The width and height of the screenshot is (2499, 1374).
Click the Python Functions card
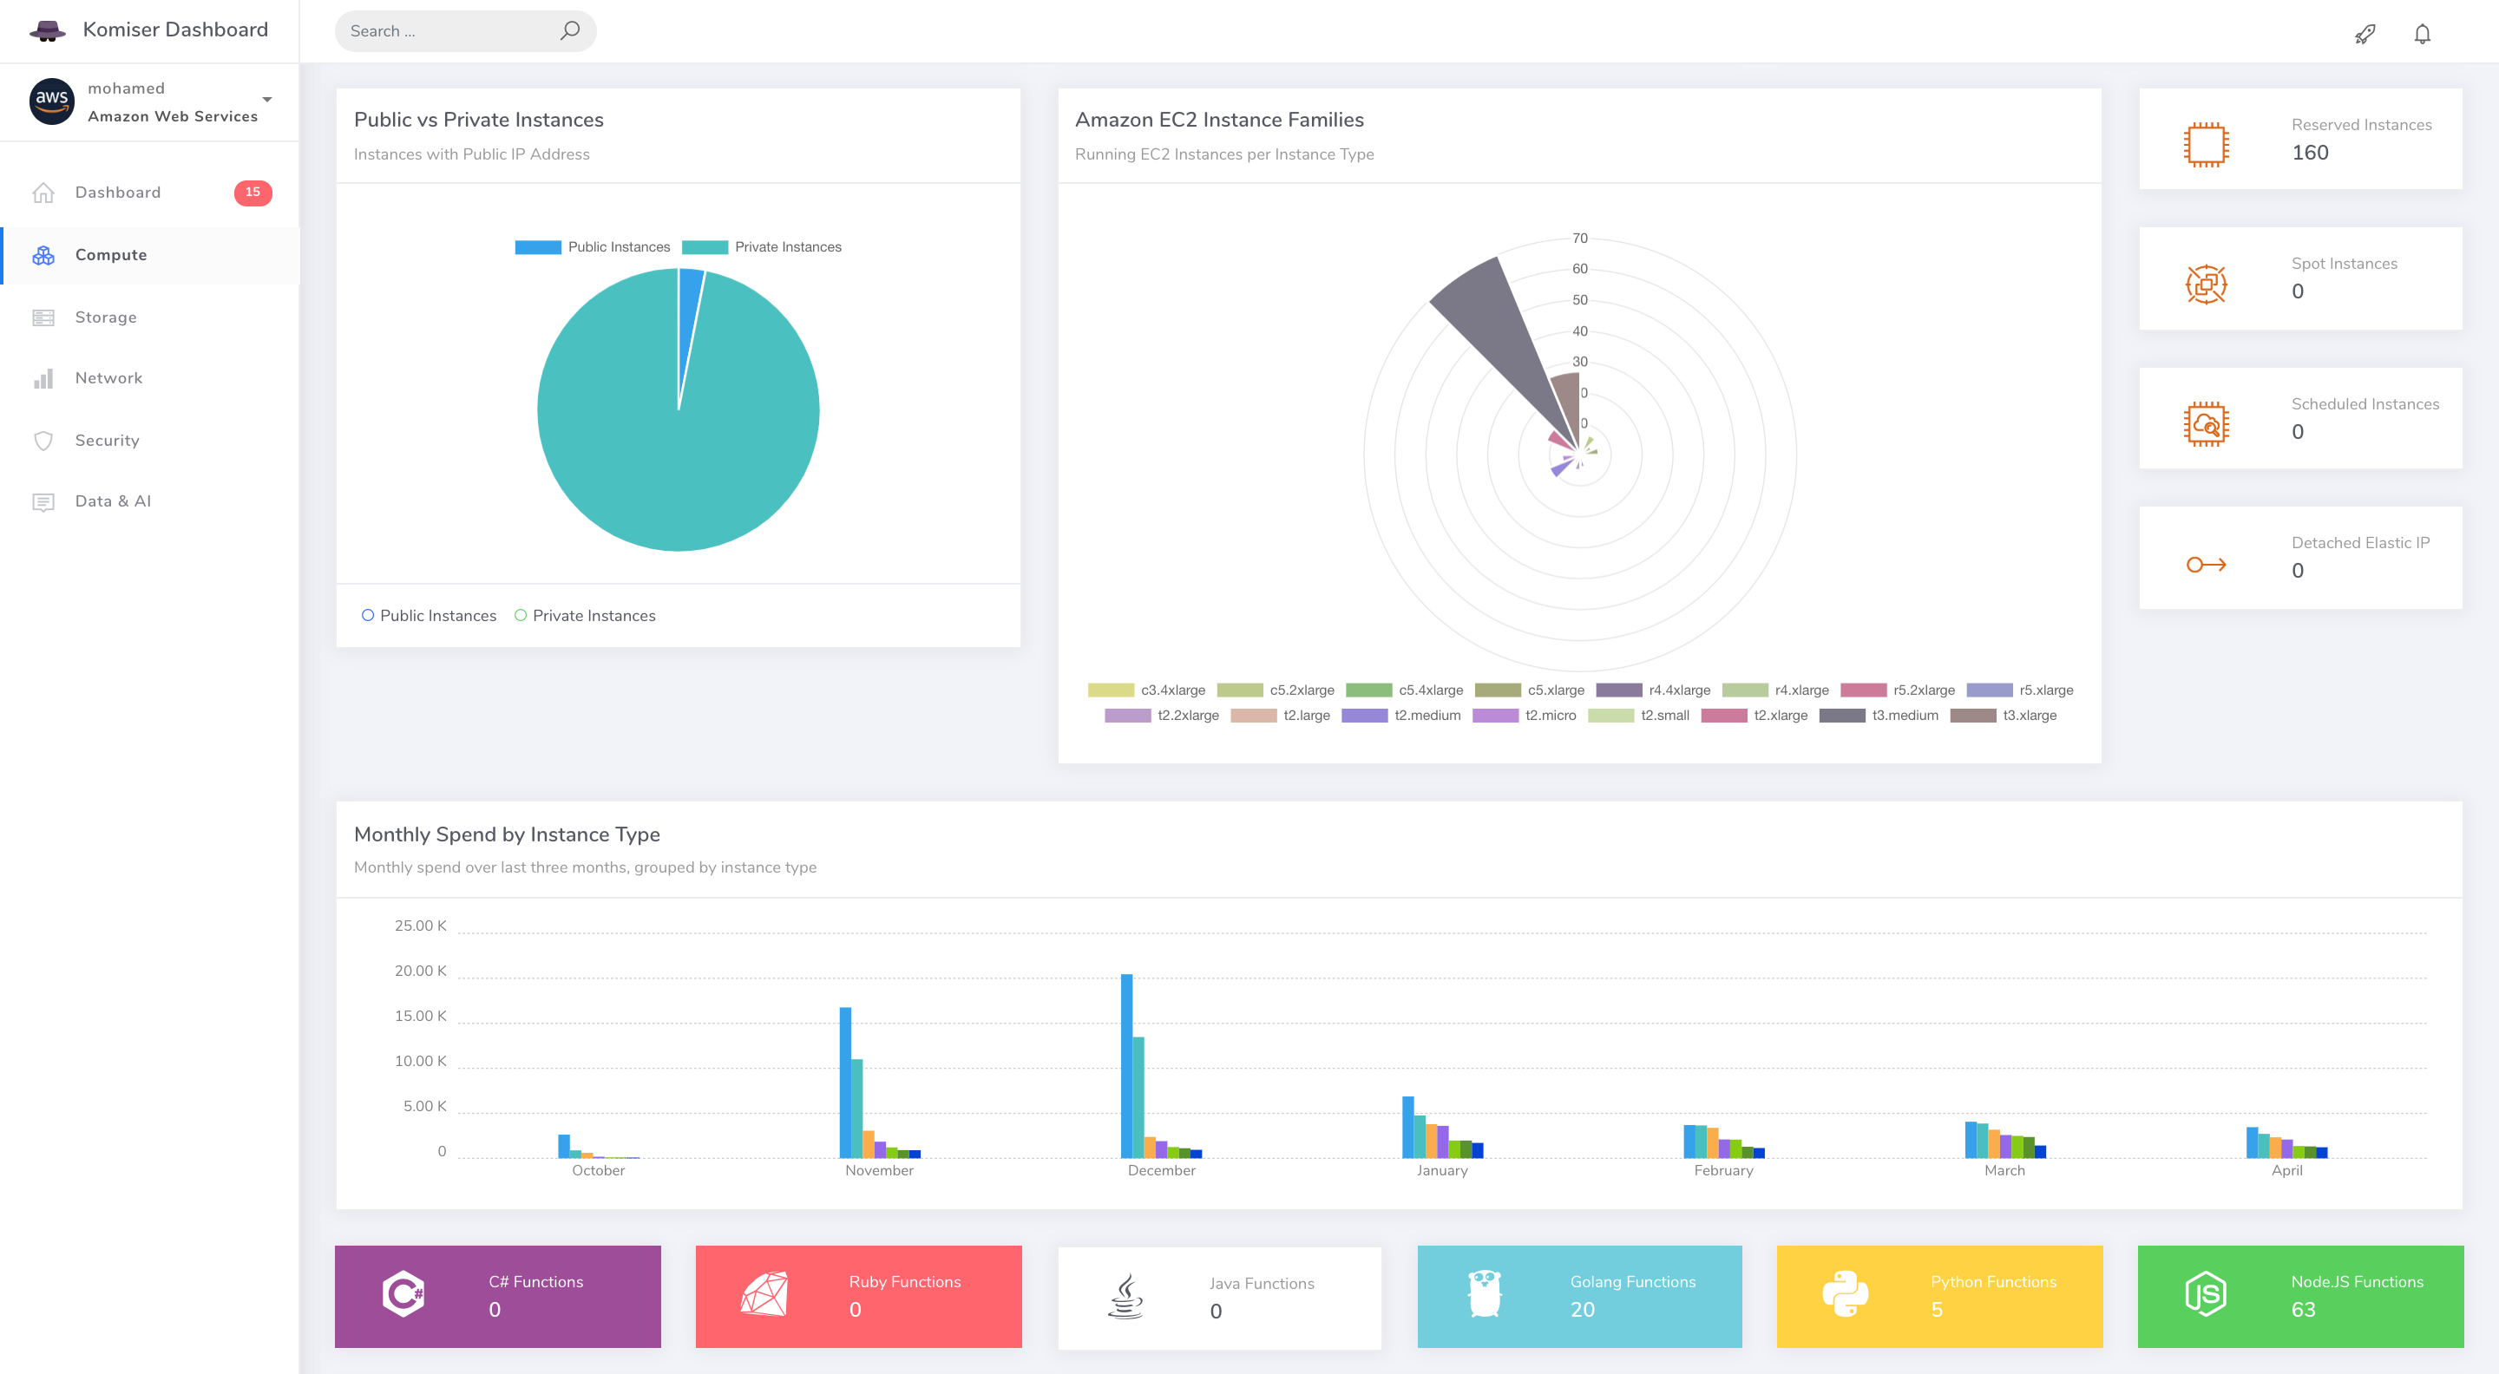[x=1938, y=1295]
